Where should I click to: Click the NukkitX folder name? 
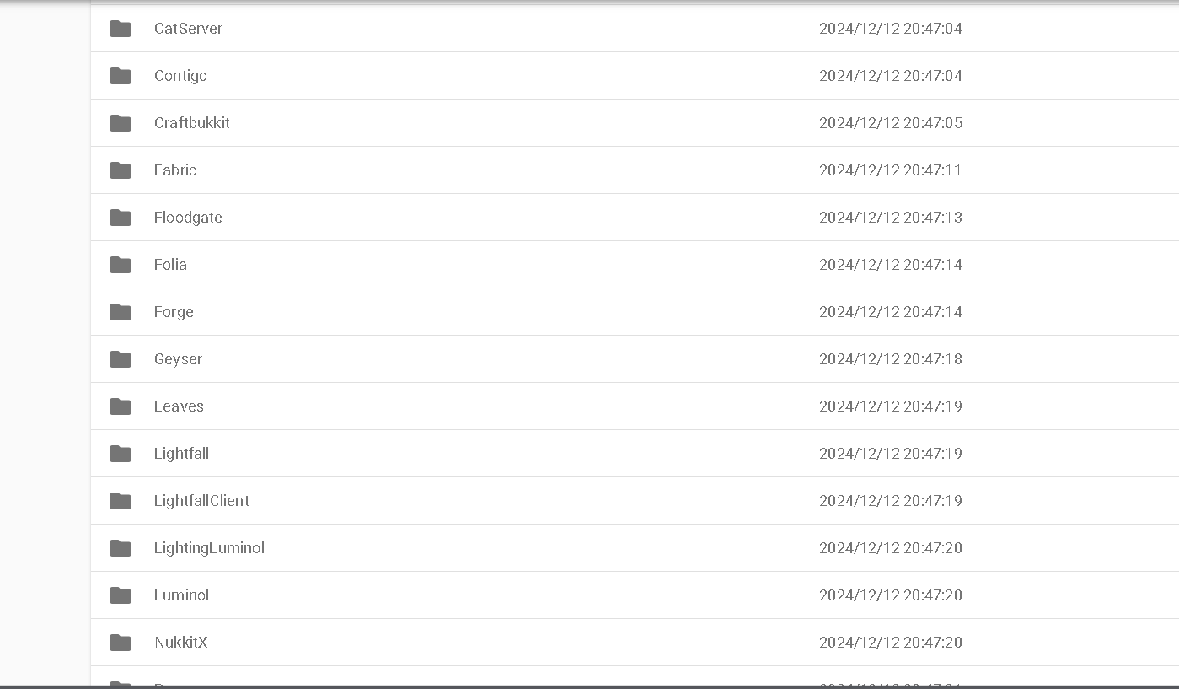click(x=181, y=643)
